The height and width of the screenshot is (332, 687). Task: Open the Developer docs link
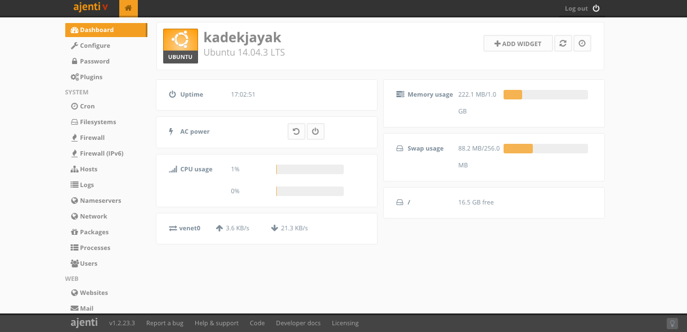298,323
